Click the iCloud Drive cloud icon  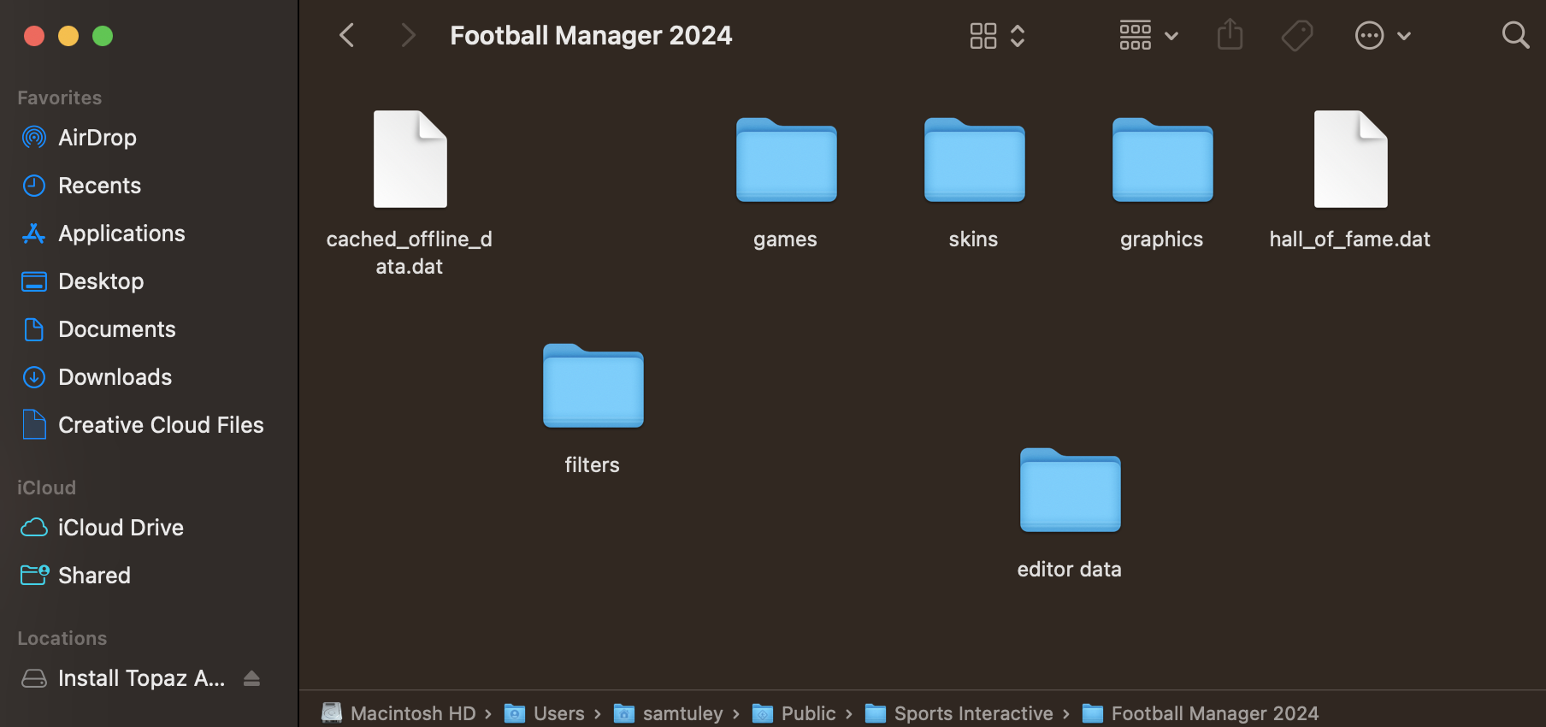[x=34, y=528]
